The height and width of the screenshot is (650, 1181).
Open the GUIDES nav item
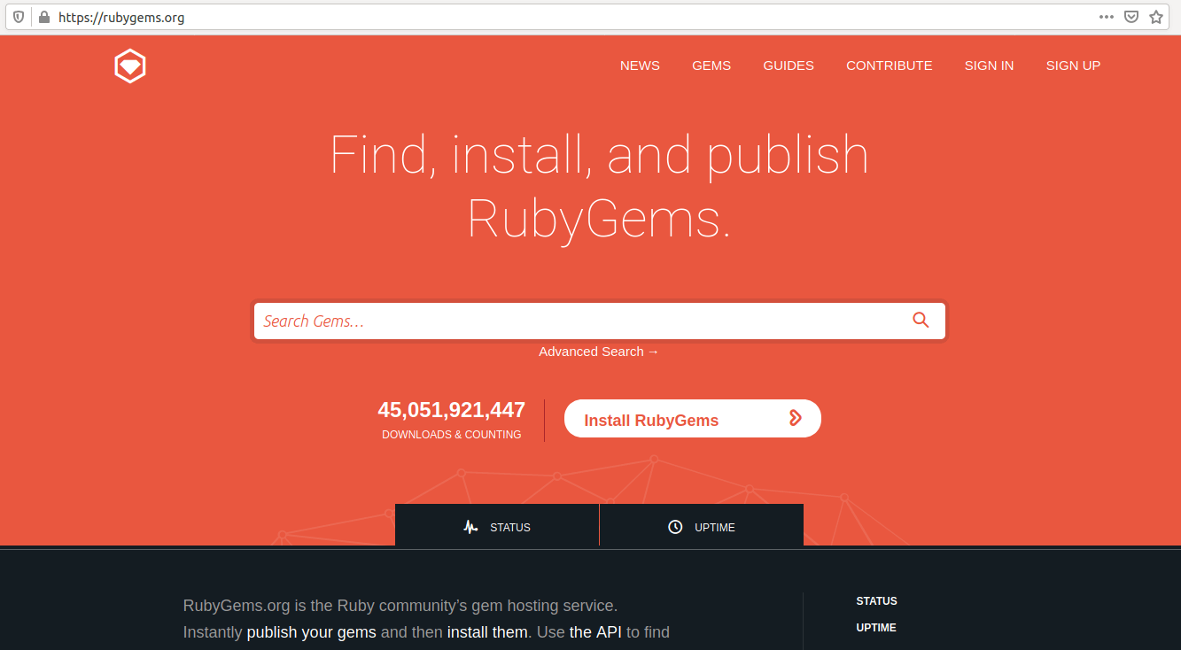point(789,66)
